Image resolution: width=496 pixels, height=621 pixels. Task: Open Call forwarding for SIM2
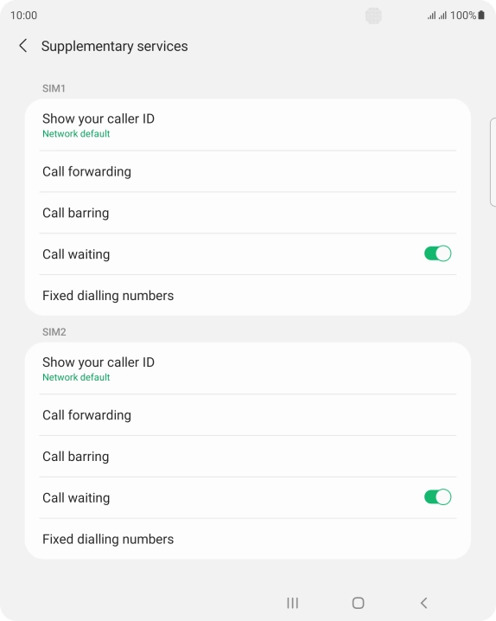(248, 415)
